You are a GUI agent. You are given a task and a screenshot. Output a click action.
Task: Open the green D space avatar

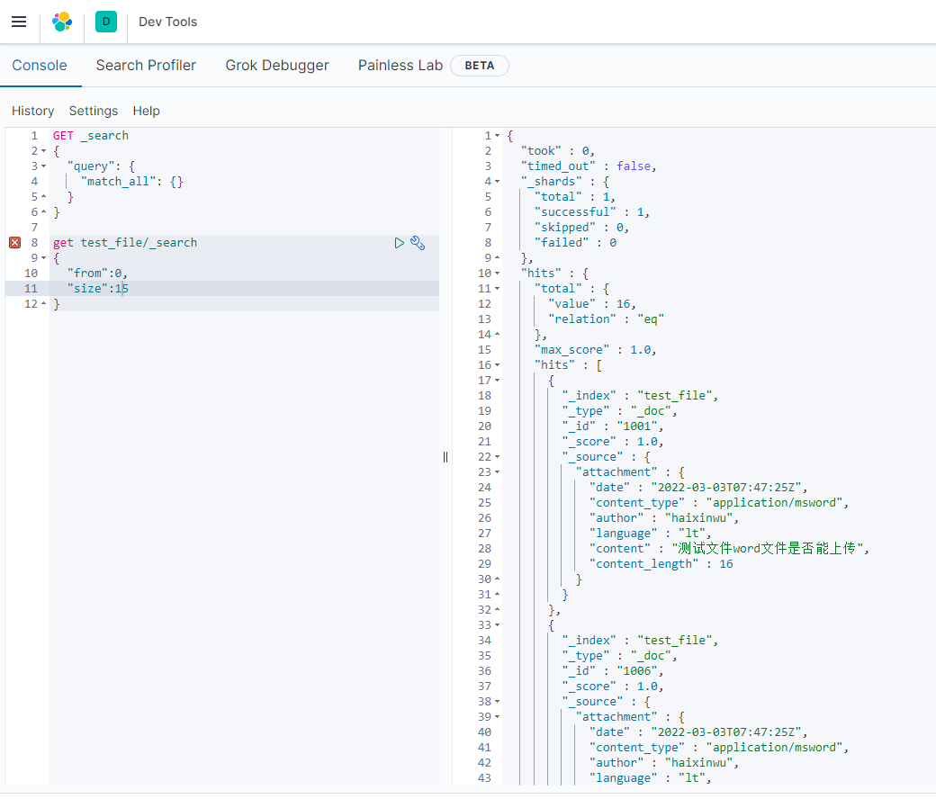click(x=106, y=22)
